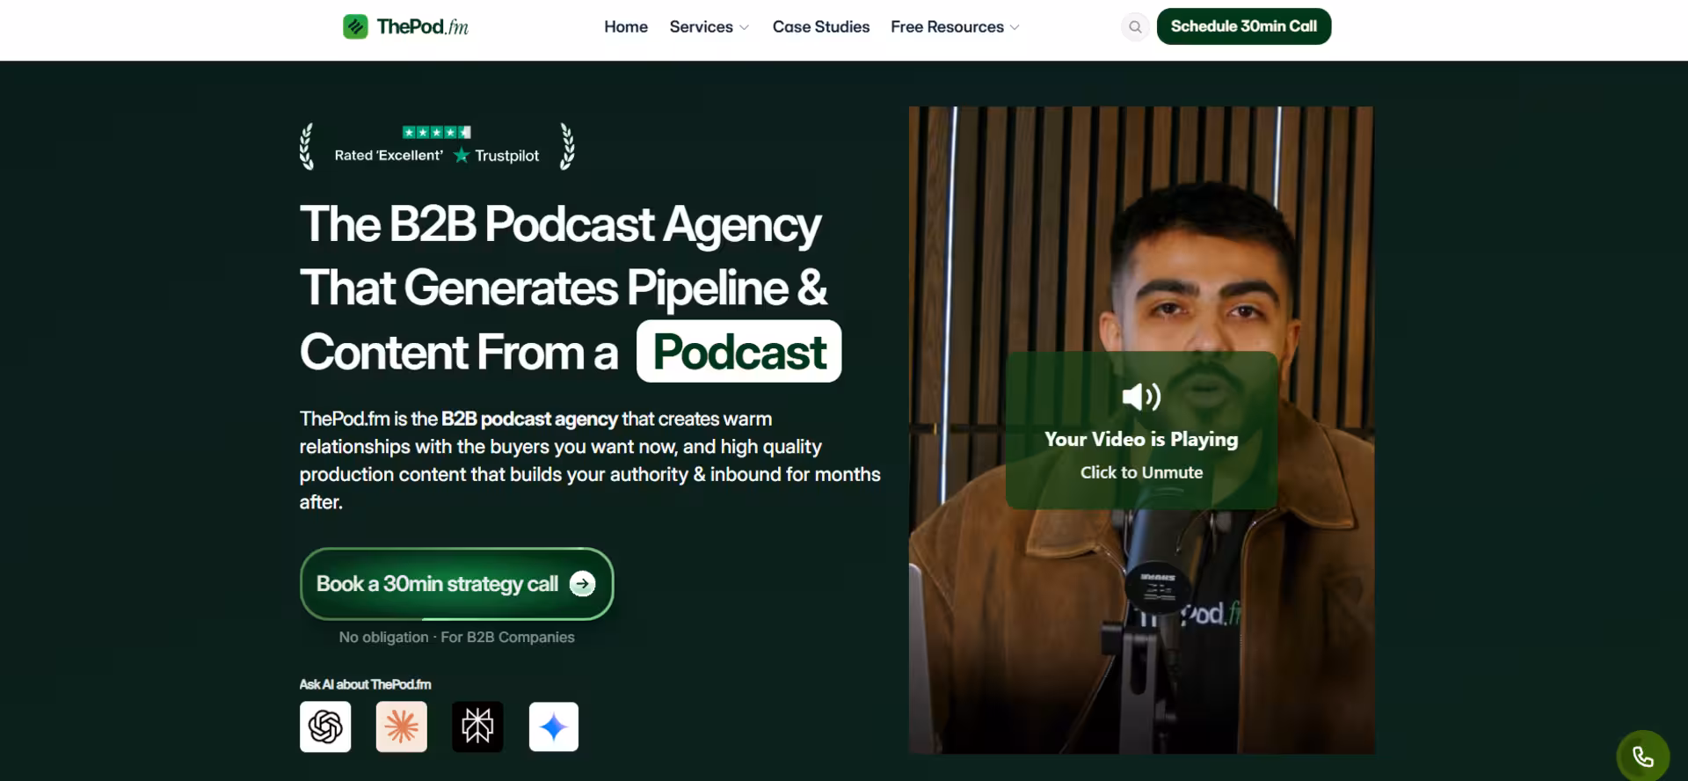Click the arrow icon in strategy call button

(582, 584)
